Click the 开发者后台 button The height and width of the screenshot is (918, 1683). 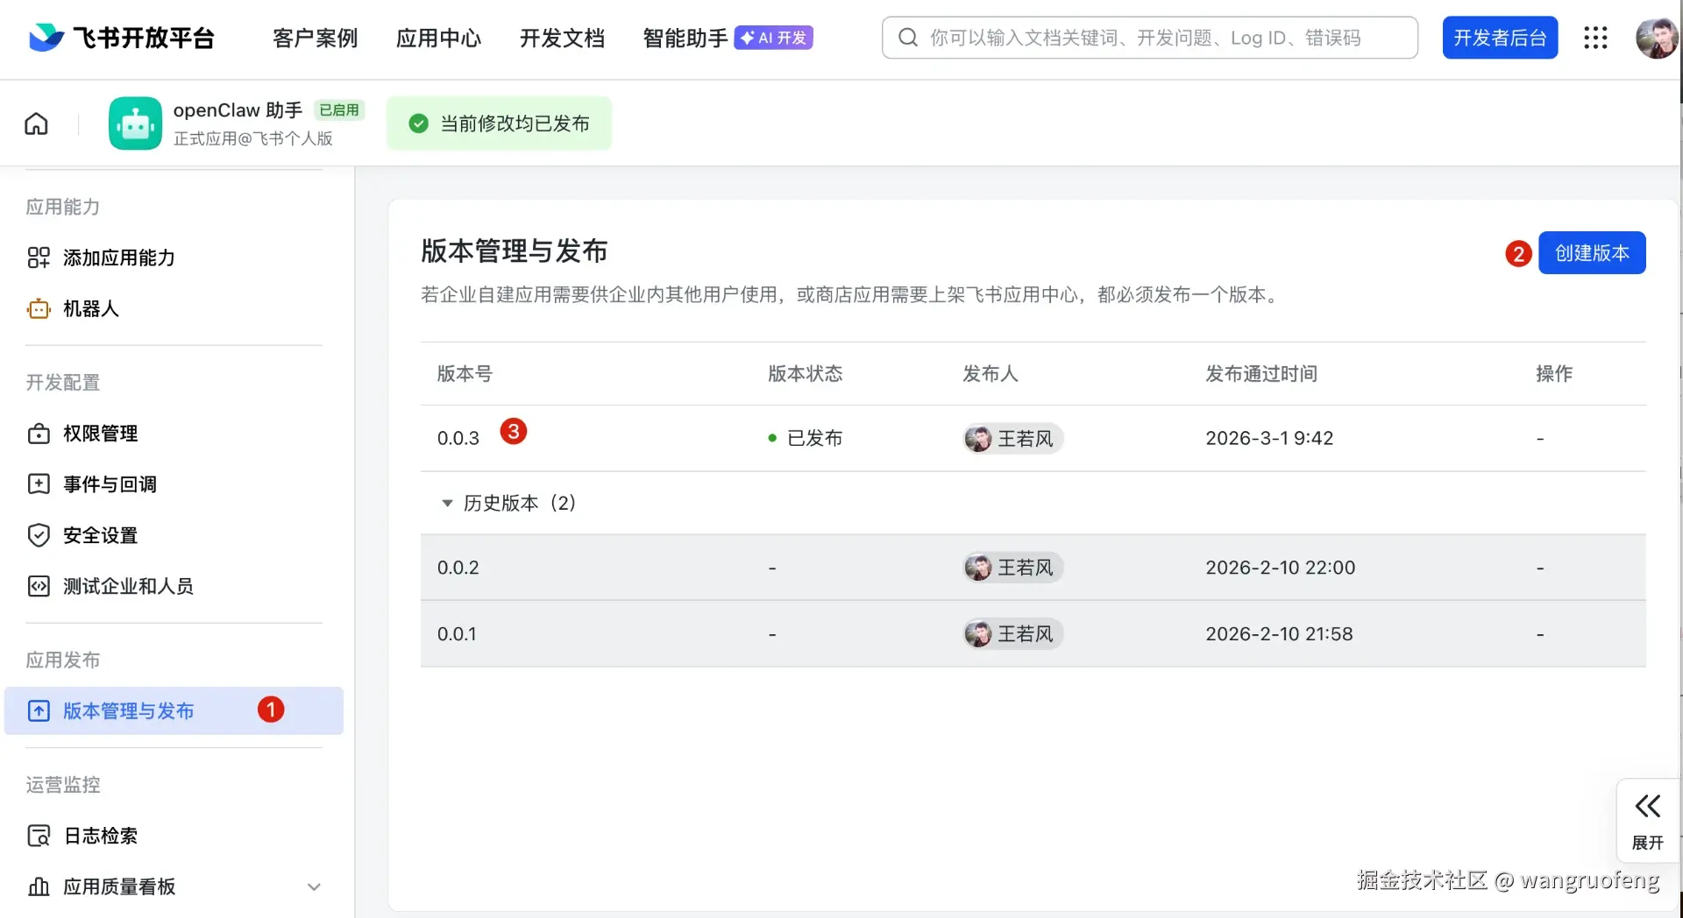coord(1500,38)
